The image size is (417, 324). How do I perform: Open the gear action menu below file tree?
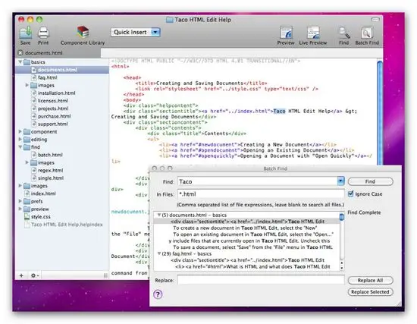click(x=35, y=275)
